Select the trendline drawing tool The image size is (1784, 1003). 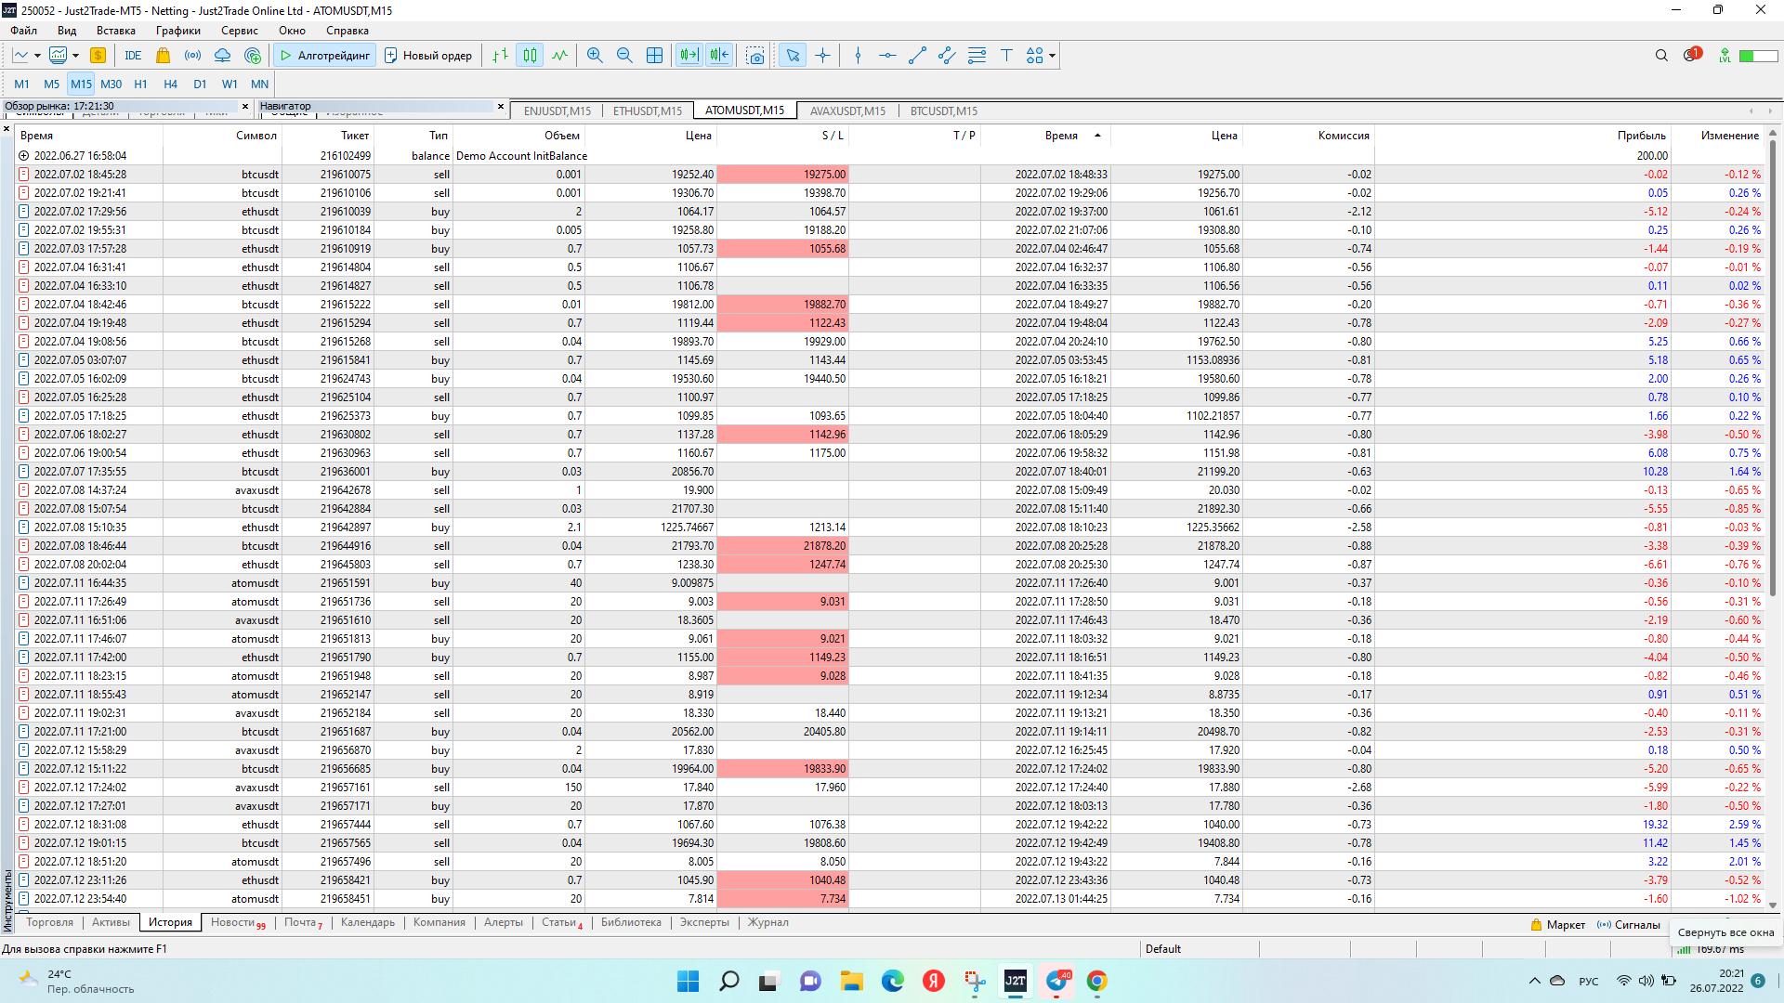(x=917, y=56)
